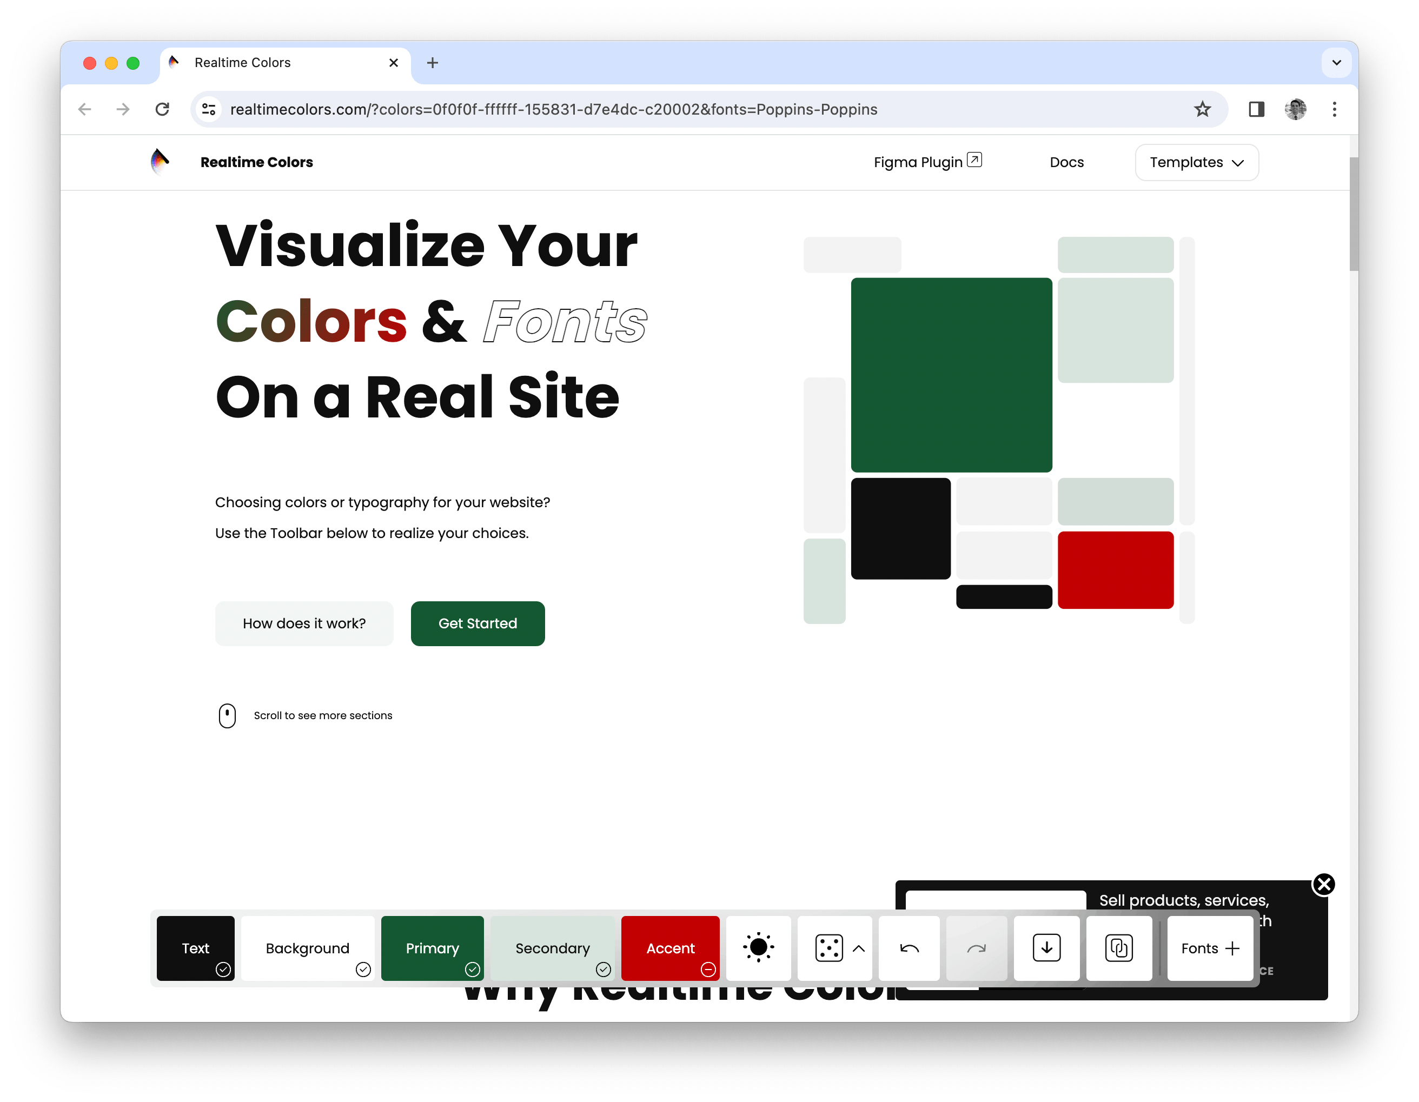Click the mouse scroll icon

coord(228,715)
